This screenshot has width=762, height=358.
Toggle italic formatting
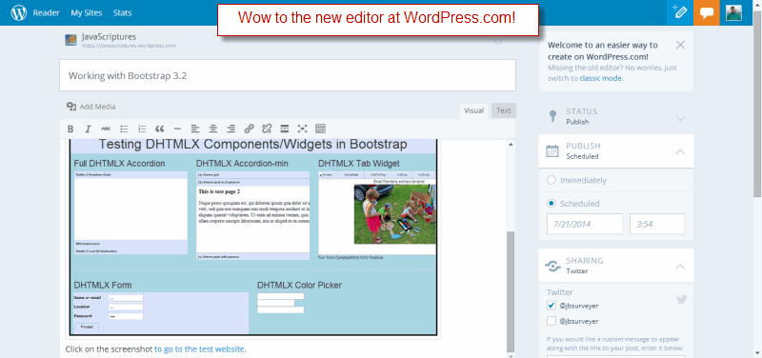click(88, 129)
